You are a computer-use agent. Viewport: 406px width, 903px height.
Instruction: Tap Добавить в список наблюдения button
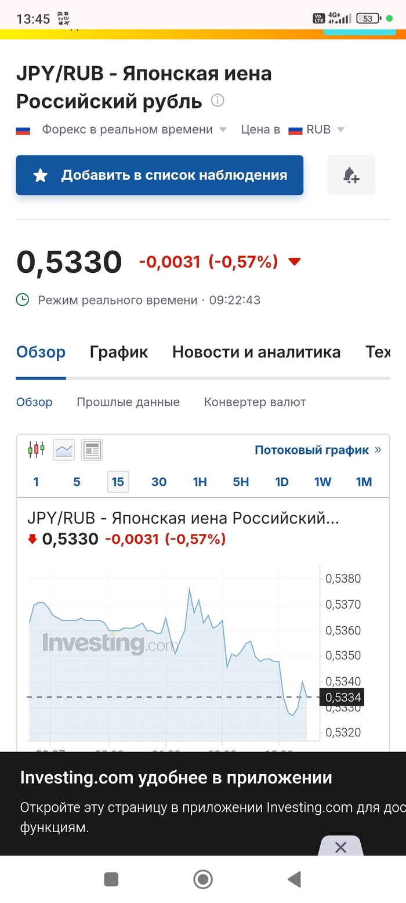159,175
